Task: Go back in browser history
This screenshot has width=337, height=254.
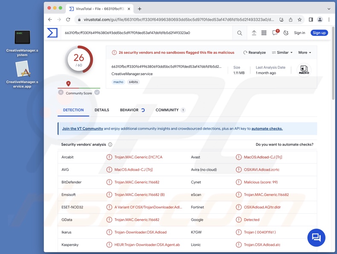Action: tap(50, 20)
